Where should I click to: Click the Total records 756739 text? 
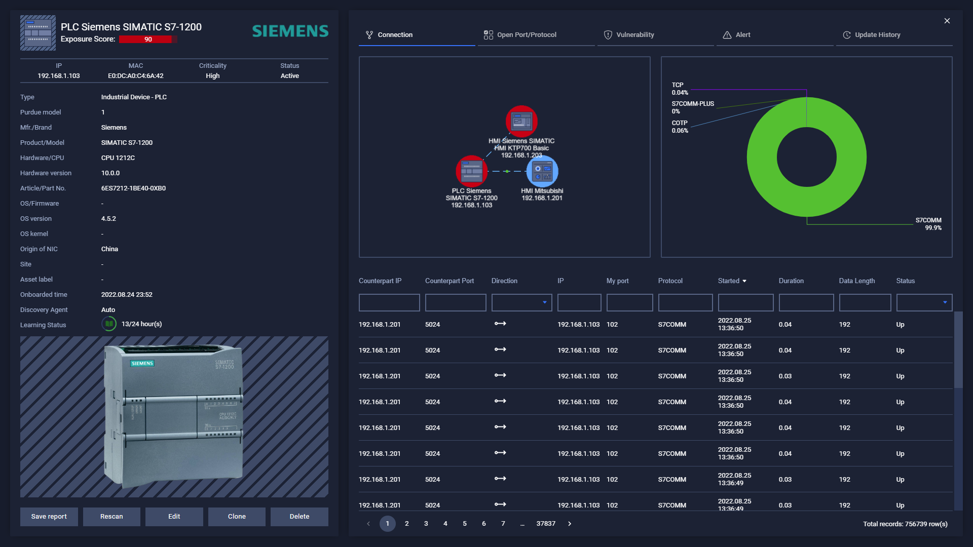[905, 524]
